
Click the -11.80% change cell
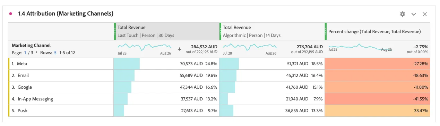[377, 87]
